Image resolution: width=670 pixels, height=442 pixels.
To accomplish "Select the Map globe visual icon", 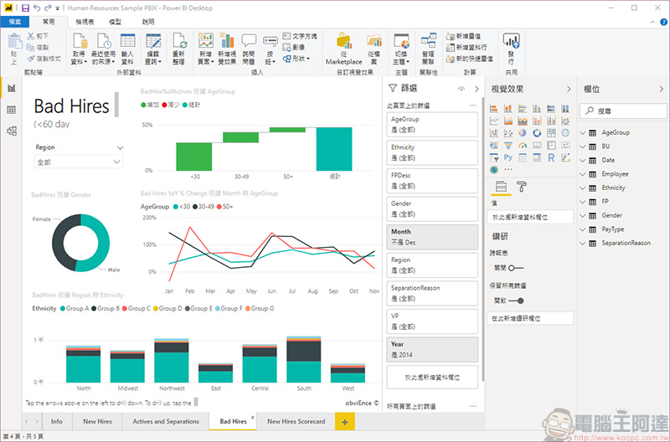I will pos(565,133).
